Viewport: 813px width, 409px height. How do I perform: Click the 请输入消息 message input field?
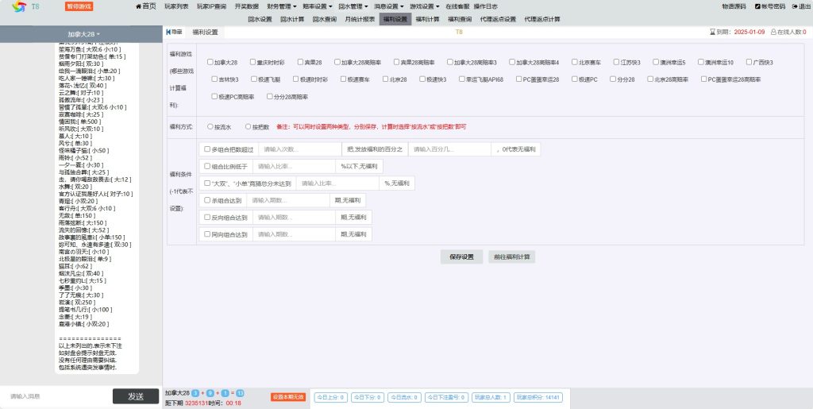[x=56, y=395]
